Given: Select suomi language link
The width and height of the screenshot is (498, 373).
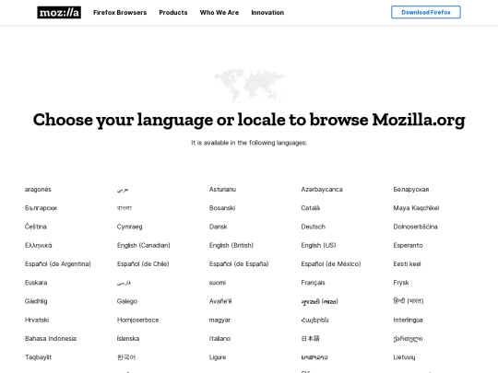Looking at the screenshot, I should pyautogui.click(x=218, y=283).
